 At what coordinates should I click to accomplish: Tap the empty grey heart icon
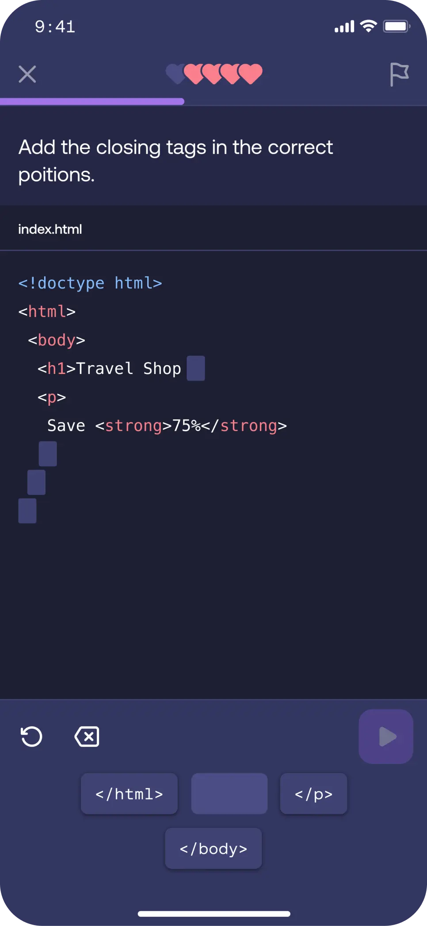pyautogui.click(x=175, y=73)
